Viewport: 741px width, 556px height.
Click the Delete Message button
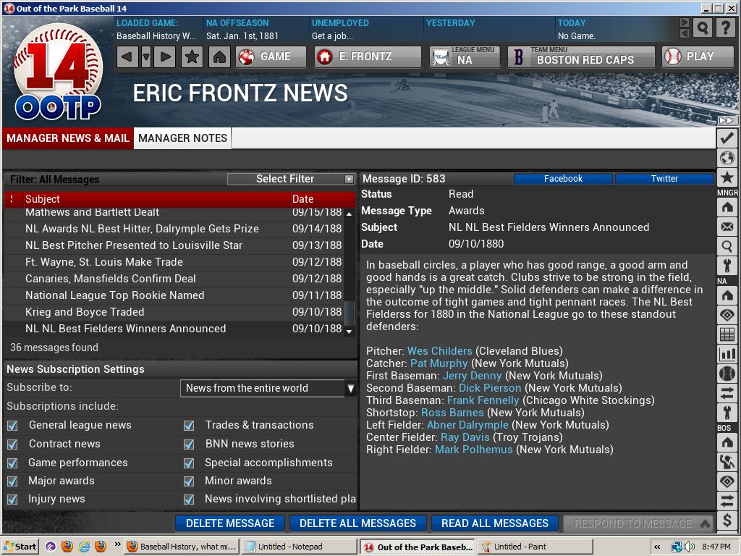click(x=230, y=523)
